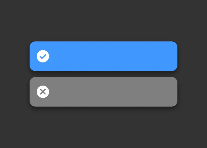Select the blue color panel
Viewport: 207px width, 148px height.
click(x=103, y=56)
